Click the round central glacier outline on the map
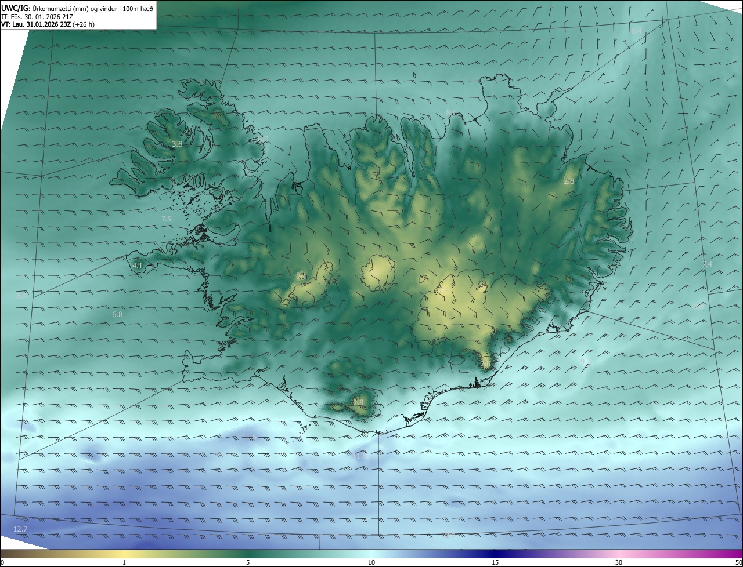The image size is (743, 567). click(x=379, y=273)
